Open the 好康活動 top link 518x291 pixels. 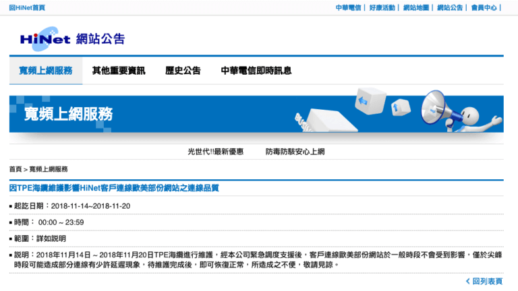click(x=382, y=7)
